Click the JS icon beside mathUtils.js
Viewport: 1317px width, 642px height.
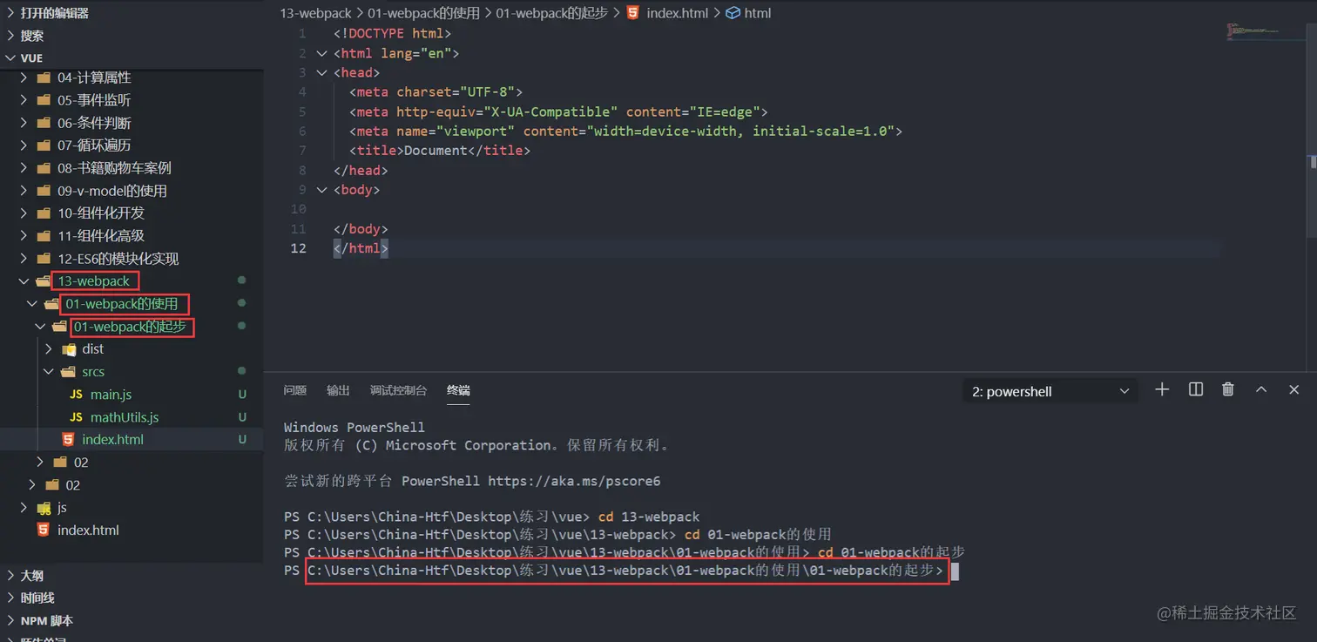click(x=78, y=416)
